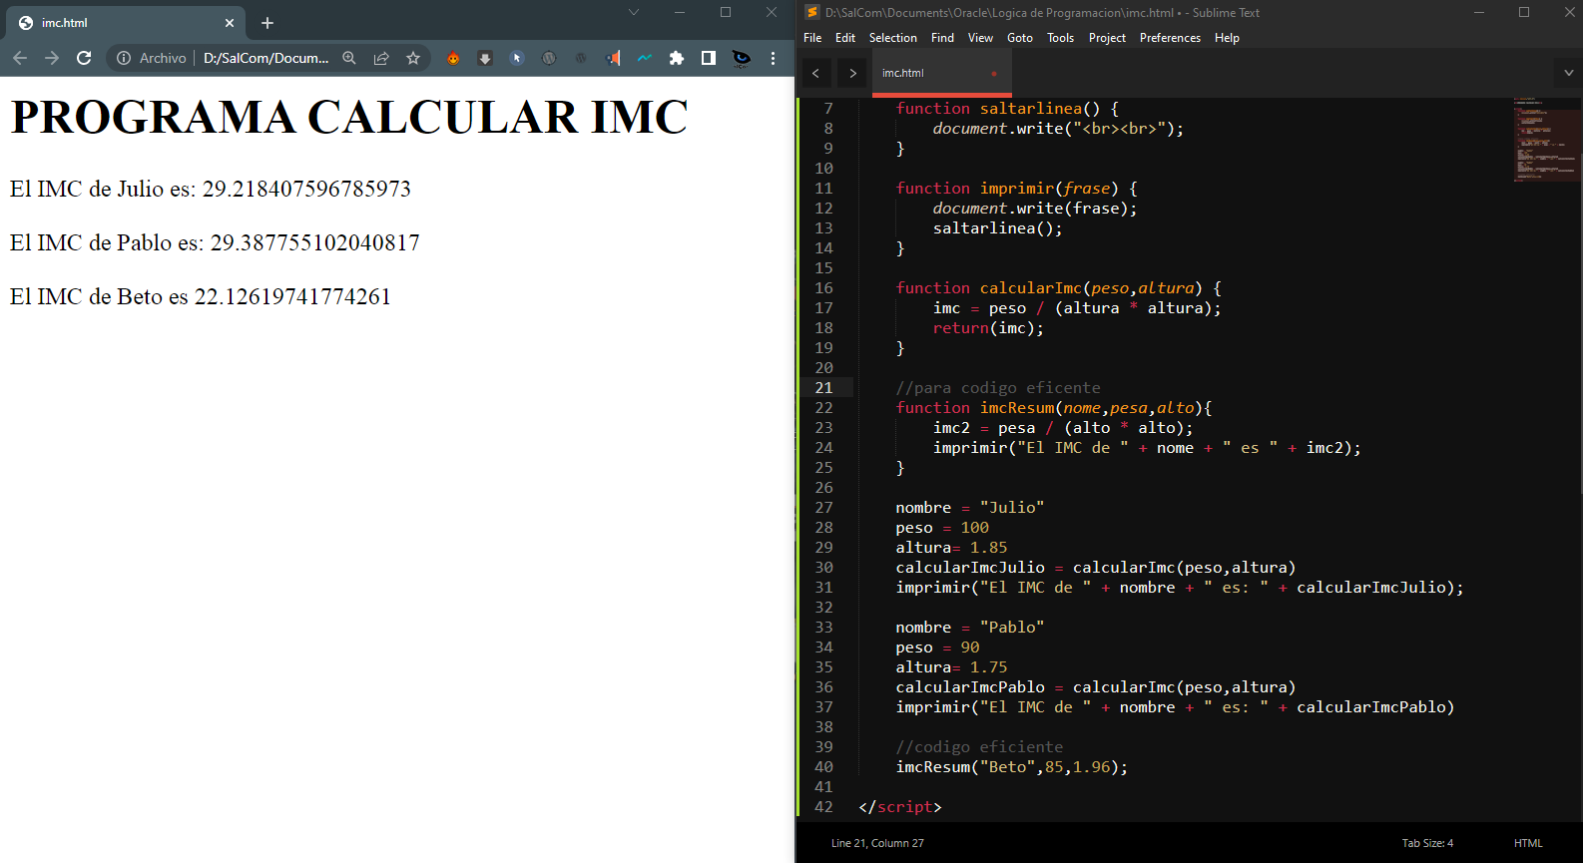Open the Selection menu in Sublime Text
This screenshot has height=863, width=1583.
pos(893,38)
